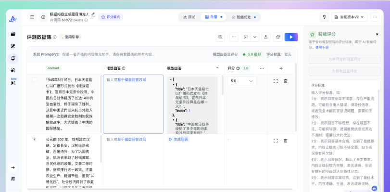Click the help icon next to 理想回答
This screenshot has height=192, width=390.
124,68
